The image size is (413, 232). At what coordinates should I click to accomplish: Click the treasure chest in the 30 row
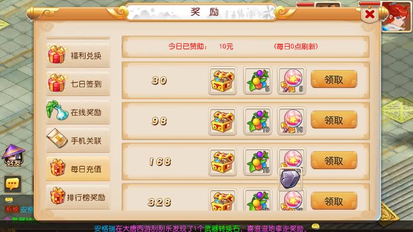pos(222,80)
